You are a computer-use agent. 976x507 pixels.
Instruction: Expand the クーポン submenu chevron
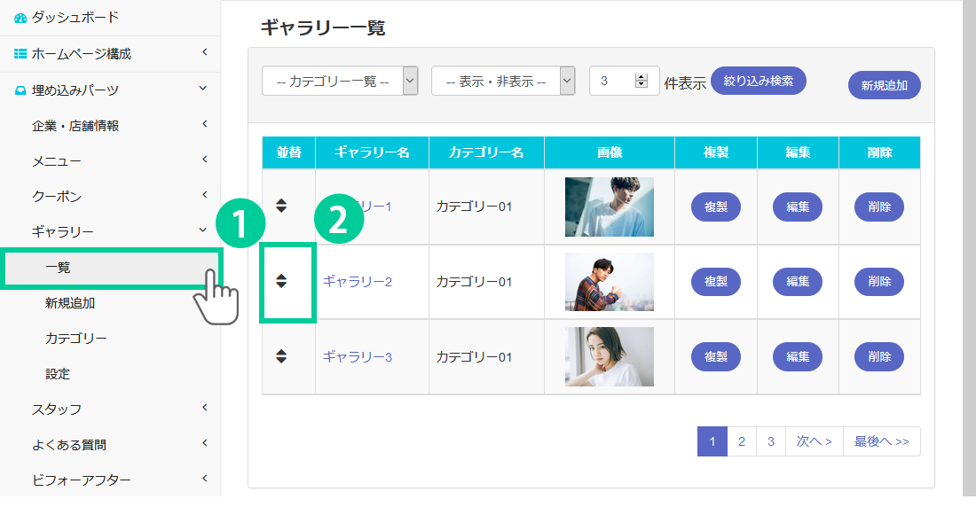pos(204,196)
